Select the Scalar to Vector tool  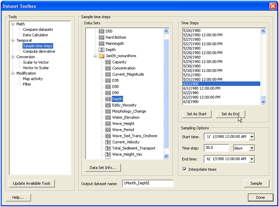(x=36, y=62)
